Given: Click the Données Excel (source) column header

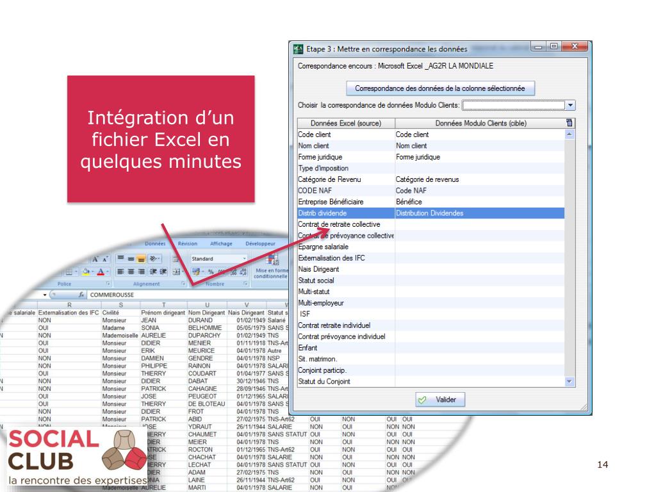Looking at the screenshot, I should pos(346,123).
